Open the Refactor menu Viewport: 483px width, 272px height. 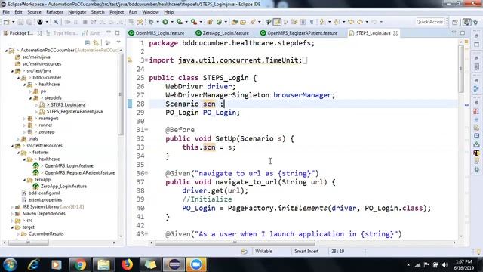54,12
